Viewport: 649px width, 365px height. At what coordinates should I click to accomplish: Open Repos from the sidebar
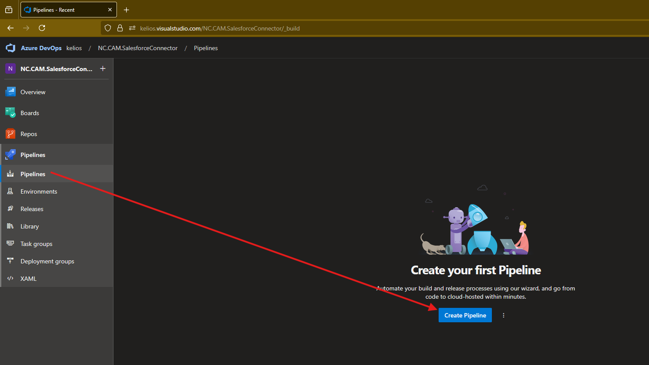(x=29, y=134)
